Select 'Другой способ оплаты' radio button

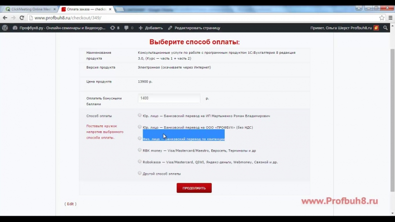coord(140,173)
